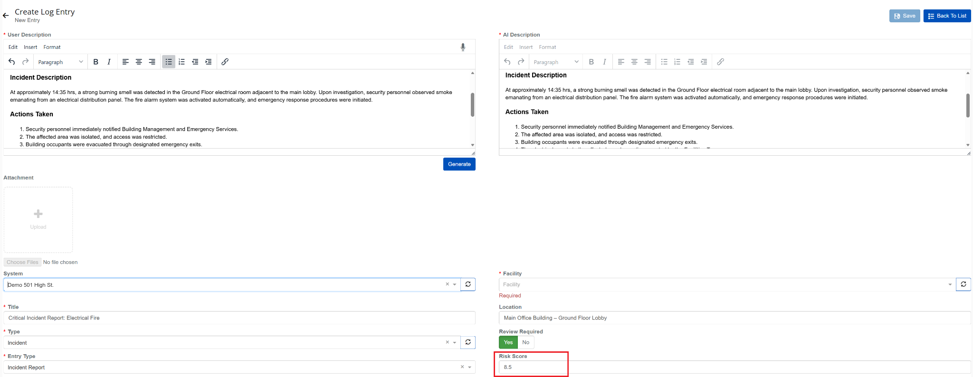Align center in AI Description editor

tap(634, 62)
